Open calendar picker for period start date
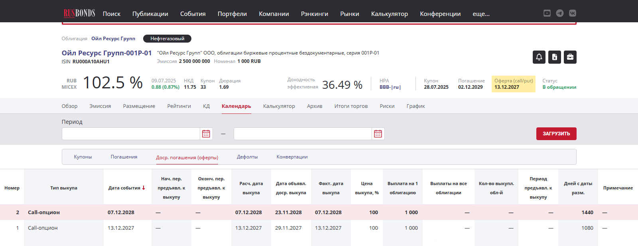The image size is (638, 246). tap(206, 134)
